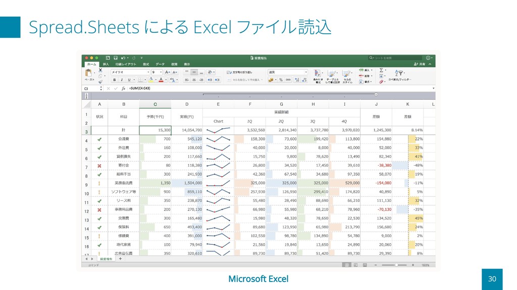Select the ホーム (Home) ribbon tab
The width and height of the screenshot is (517, 290).
[x=92, y=64]
